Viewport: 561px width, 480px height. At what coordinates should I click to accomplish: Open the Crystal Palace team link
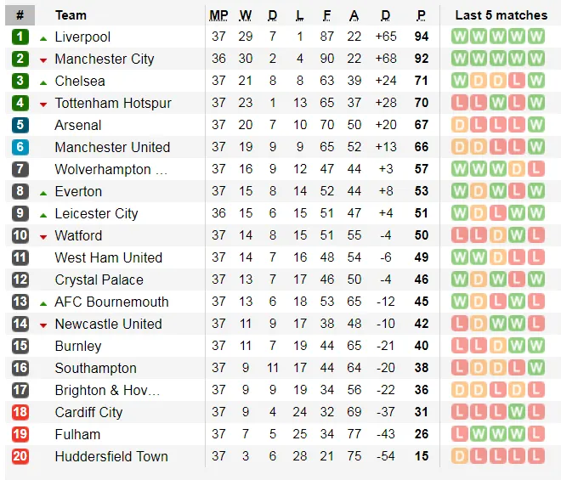[99, 280]
